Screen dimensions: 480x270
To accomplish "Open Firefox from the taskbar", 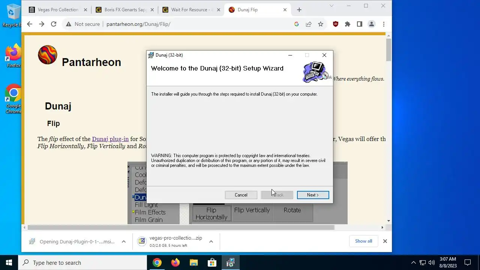I will [175, 262].
